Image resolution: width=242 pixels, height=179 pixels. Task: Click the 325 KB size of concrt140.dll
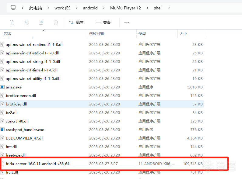(196, 121)
